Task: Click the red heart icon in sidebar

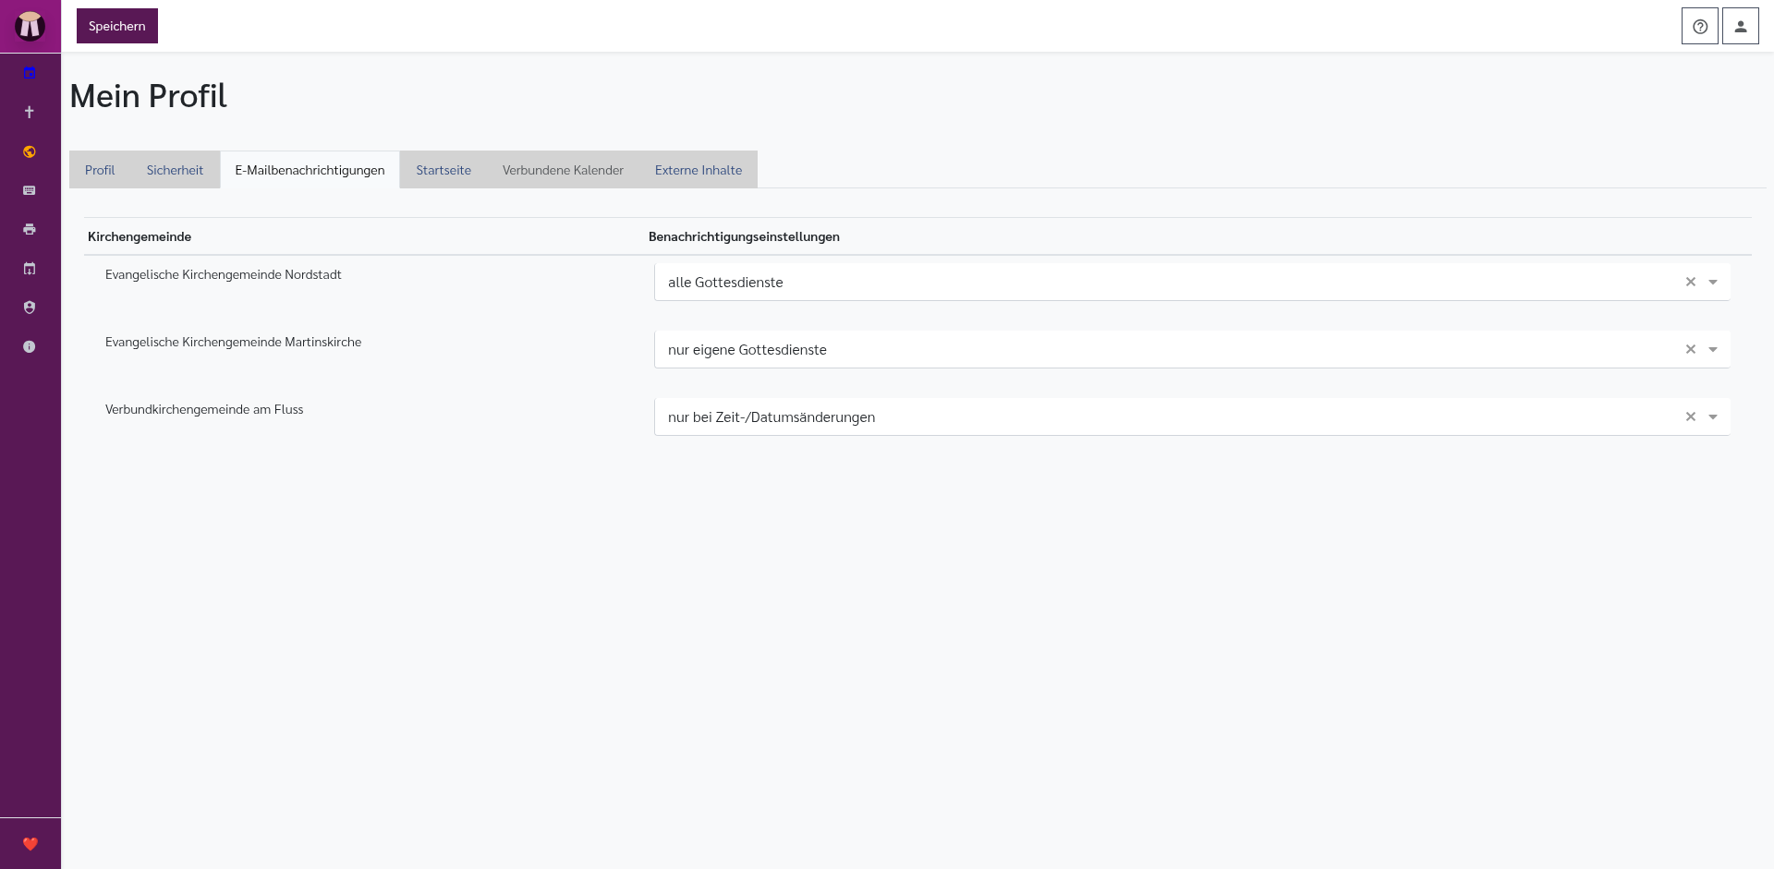Action: (30, 843)
